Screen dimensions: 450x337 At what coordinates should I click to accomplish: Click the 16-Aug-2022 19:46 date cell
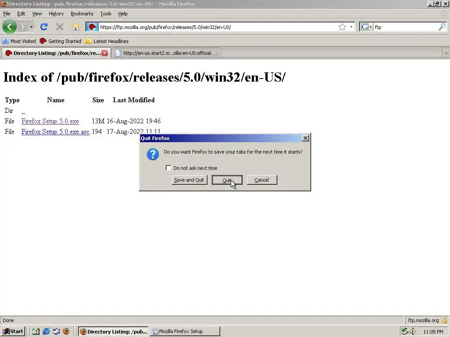coord(134,121)
